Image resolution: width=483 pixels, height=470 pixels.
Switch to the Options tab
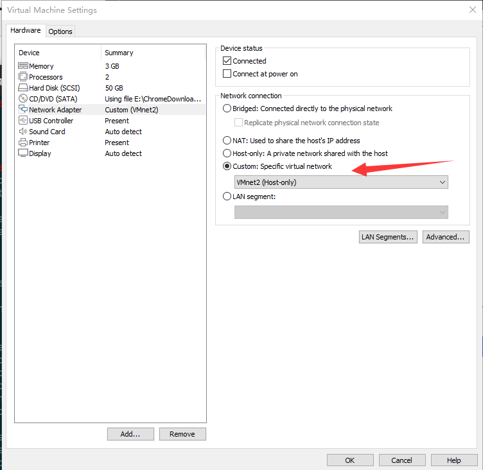(x=60, y=31)
